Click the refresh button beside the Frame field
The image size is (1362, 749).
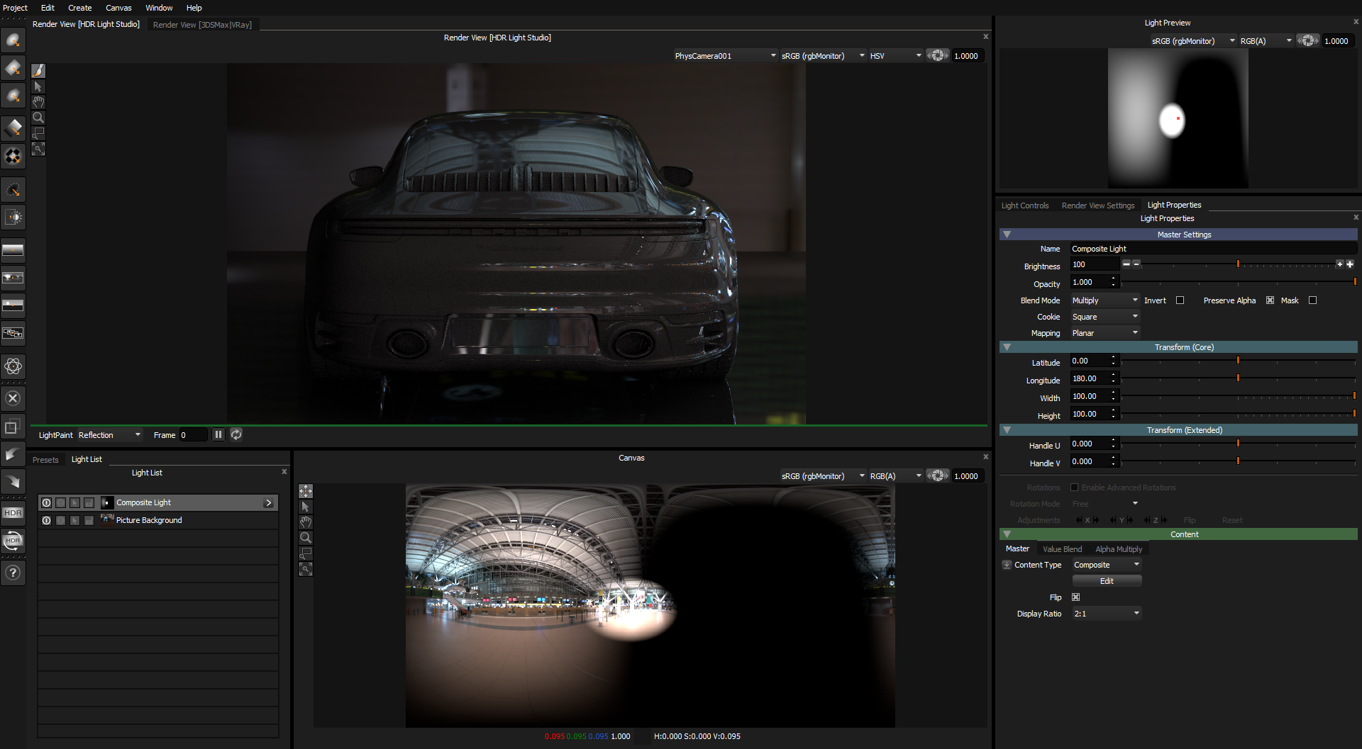[236, 434]
